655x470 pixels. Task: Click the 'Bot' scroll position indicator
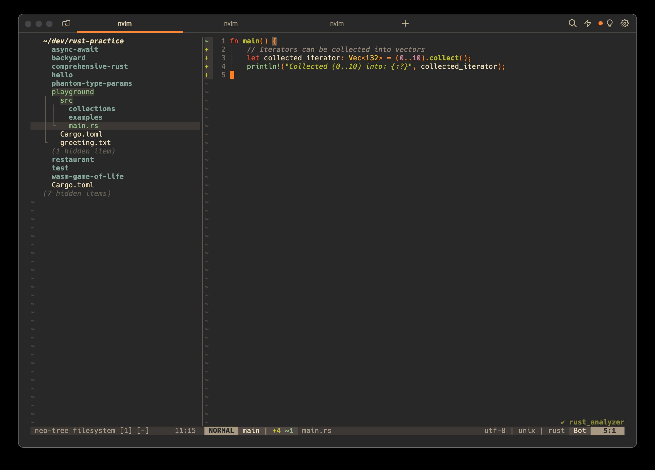point(580,431)
